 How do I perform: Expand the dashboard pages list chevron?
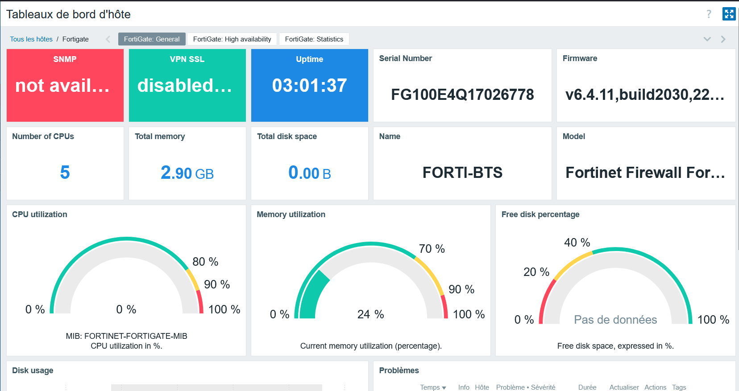[707, 39]
